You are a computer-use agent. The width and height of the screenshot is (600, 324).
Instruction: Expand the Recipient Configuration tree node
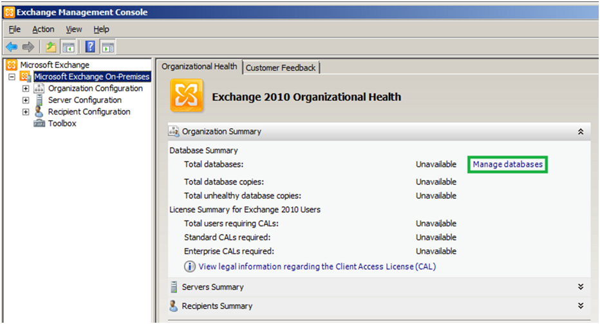(26, 112)
